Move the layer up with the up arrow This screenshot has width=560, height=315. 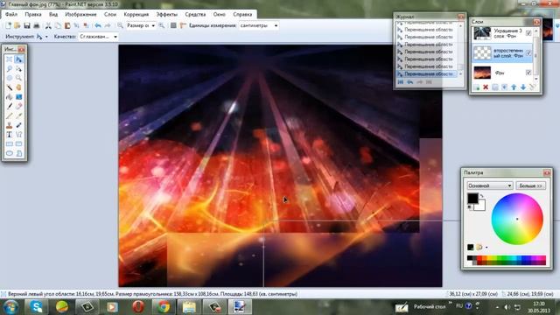(514, 87)
